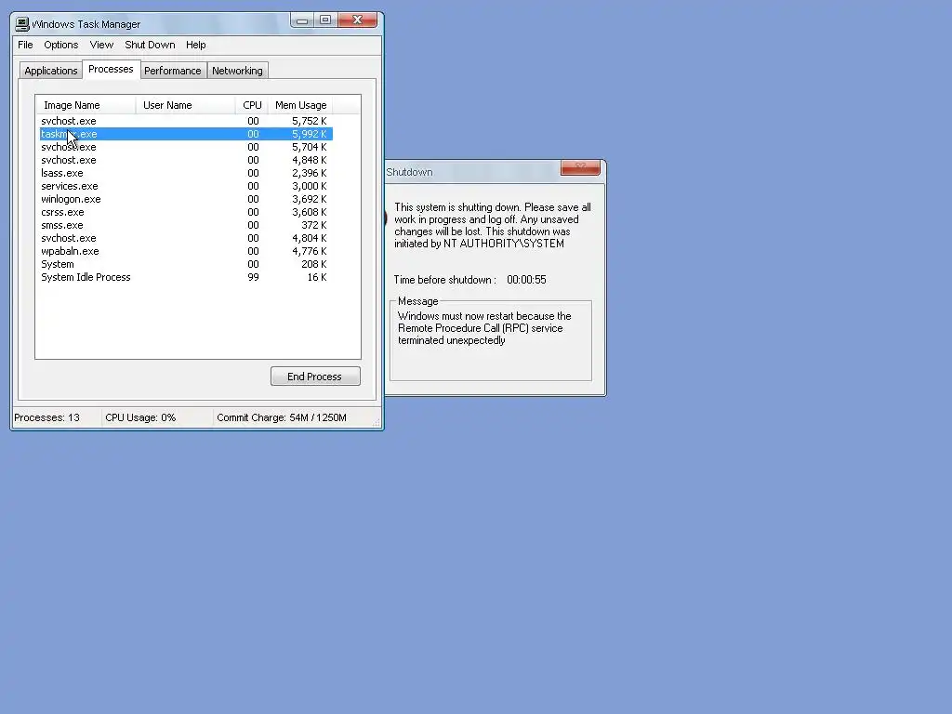The width and height of the screenshot is (952, 714).
Task: Click Commit Charge status bar entry
Action: tap(282, 417)
